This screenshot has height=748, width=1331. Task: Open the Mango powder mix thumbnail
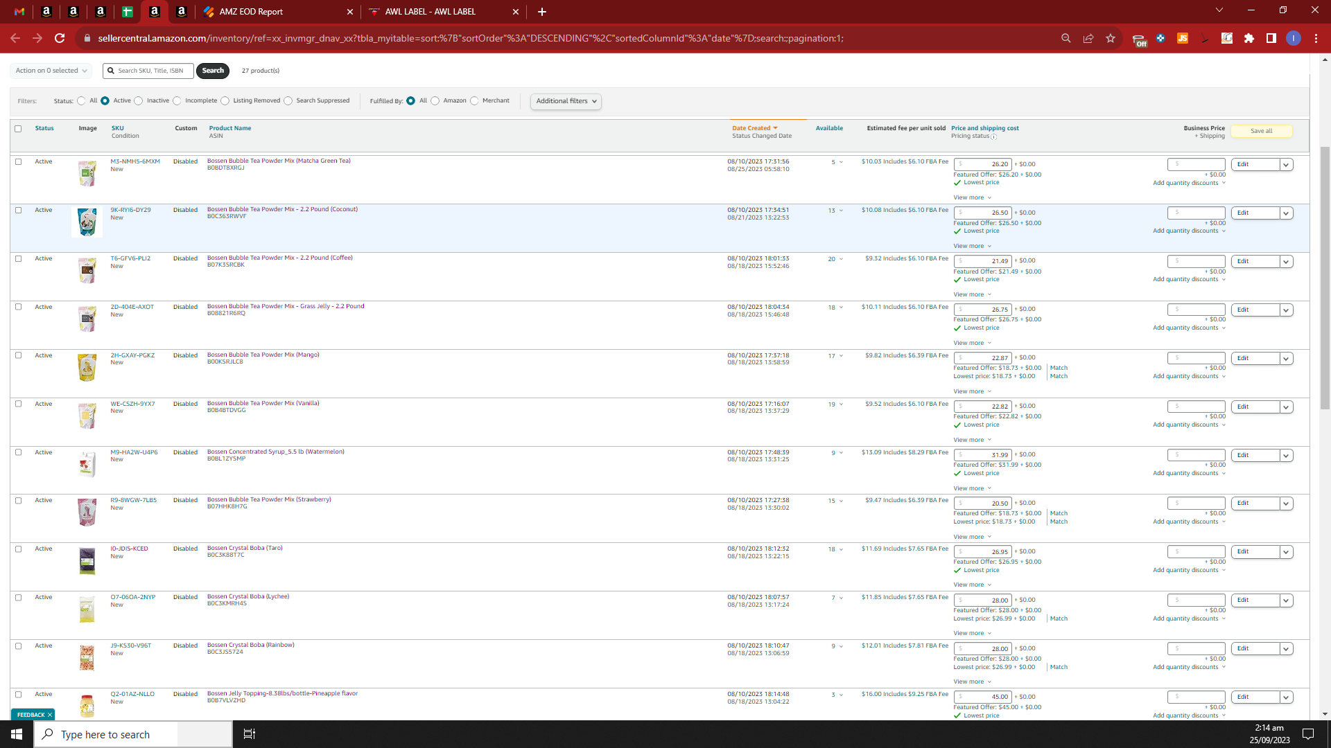[x=87, y=367]
